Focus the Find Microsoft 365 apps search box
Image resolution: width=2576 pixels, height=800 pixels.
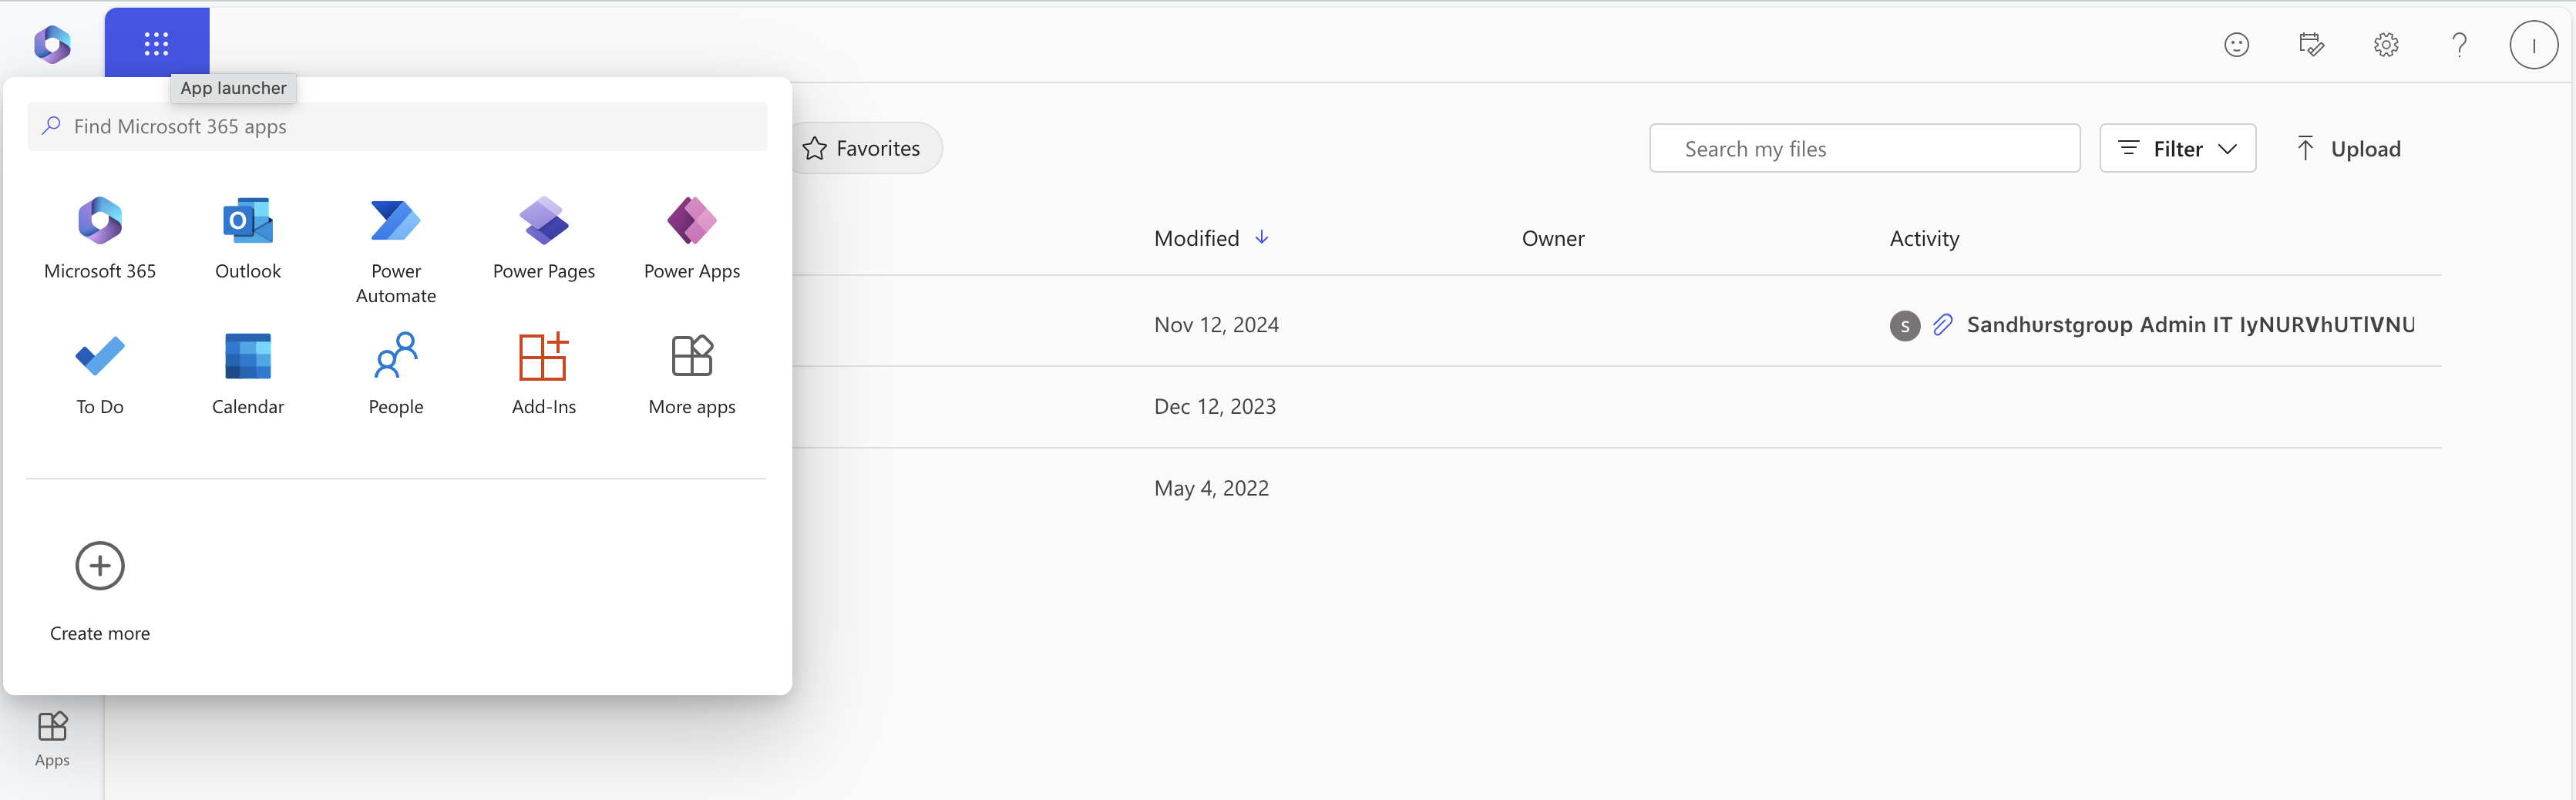coord(397,126)
